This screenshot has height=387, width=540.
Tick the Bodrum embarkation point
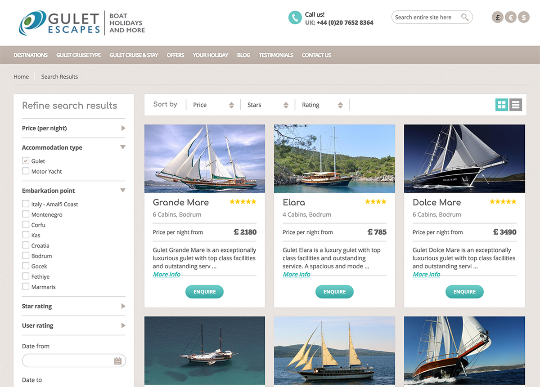[26, 255]
